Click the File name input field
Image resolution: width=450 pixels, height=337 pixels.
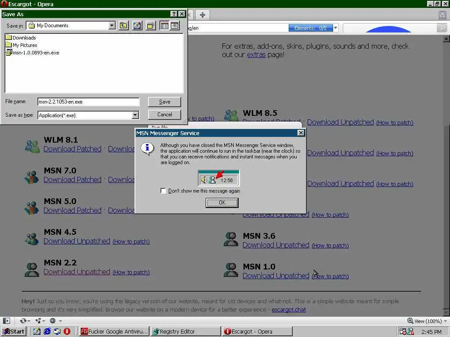pos(88,102)
